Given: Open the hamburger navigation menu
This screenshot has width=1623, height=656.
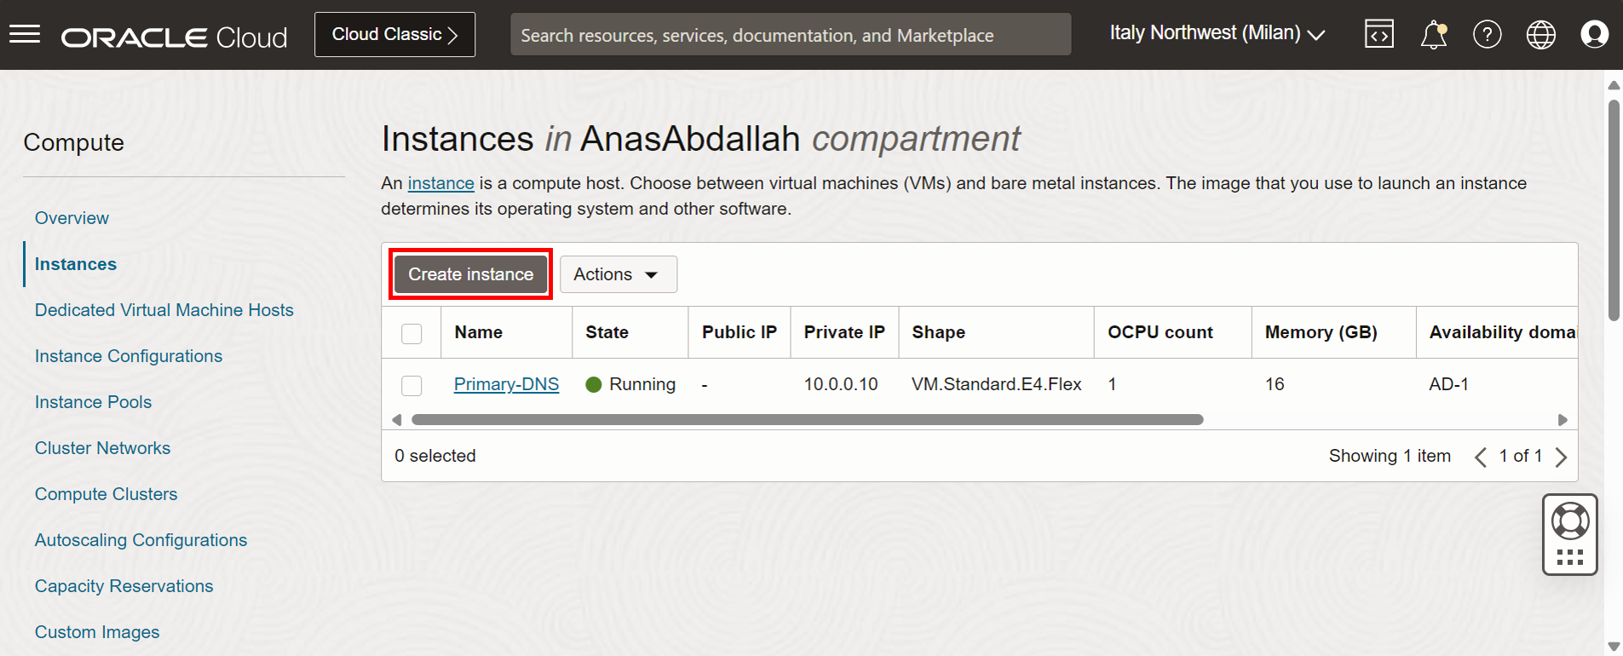Looking at the screenshot, I should 25,34.
